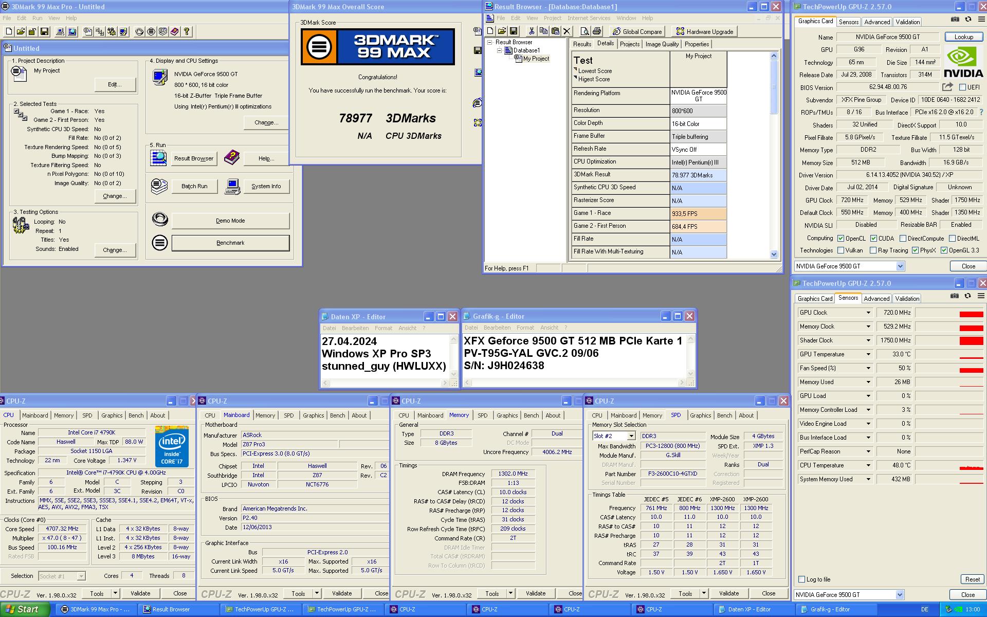
Task: Open the Results tab in Result Browser
Action: 582,44
